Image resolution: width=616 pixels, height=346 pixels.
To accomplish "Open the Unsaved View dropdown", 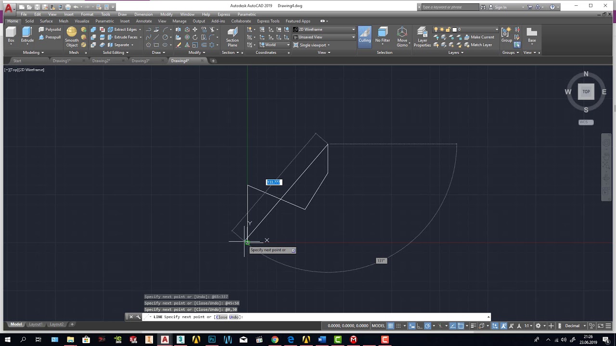I will pos(324,37).
